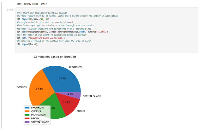Screen dimensions: 203x133
Task: Select the blue Brooklyn pie slice at 33.3%
Action: pyautogui.click(x=64, y=78)
